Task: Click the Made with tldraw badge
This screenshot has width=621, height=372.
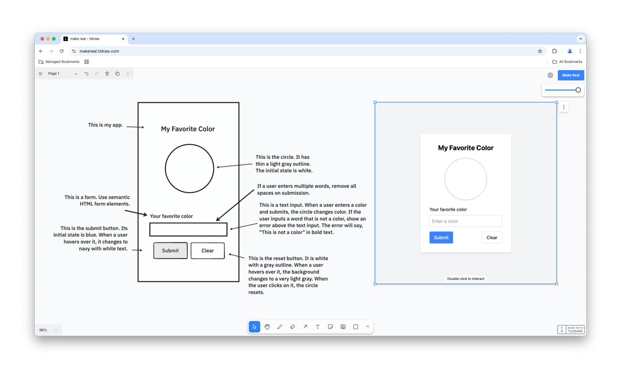Action: (x=571, y=329)
